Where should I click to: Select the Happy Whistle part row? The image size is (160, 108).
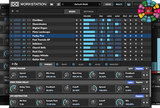tap(80, 56)
